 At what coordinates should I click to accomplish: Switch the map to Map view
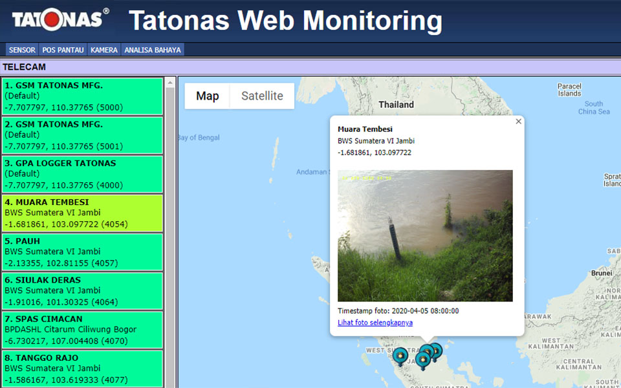coord(208,96)
